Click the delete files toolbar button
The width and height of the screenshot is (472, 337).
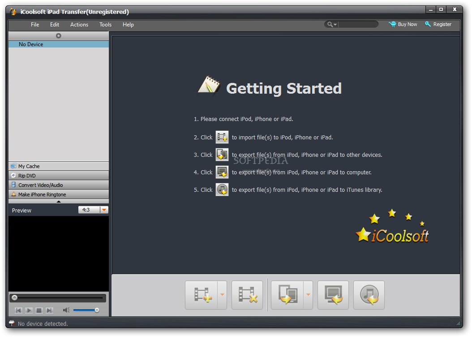[x=247, y=295]
